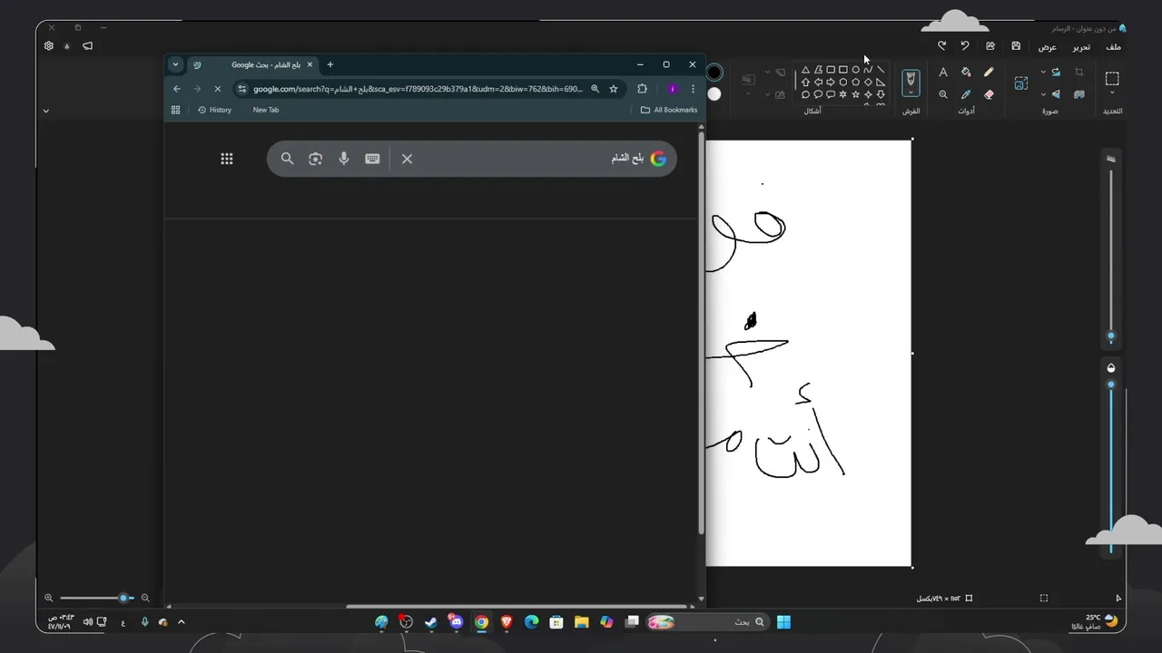Open Chrome's three-dot menu
The image size is (1162, 653).
pyautogui.click(x=693, y=89)
